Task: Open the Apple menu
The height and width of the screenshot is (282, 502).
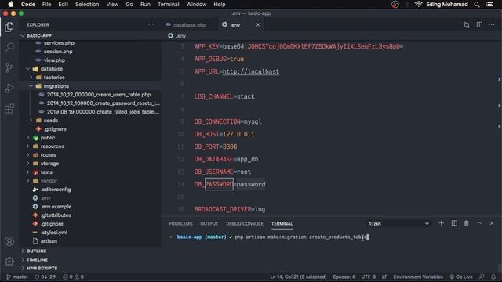Action: coord(10,5)
